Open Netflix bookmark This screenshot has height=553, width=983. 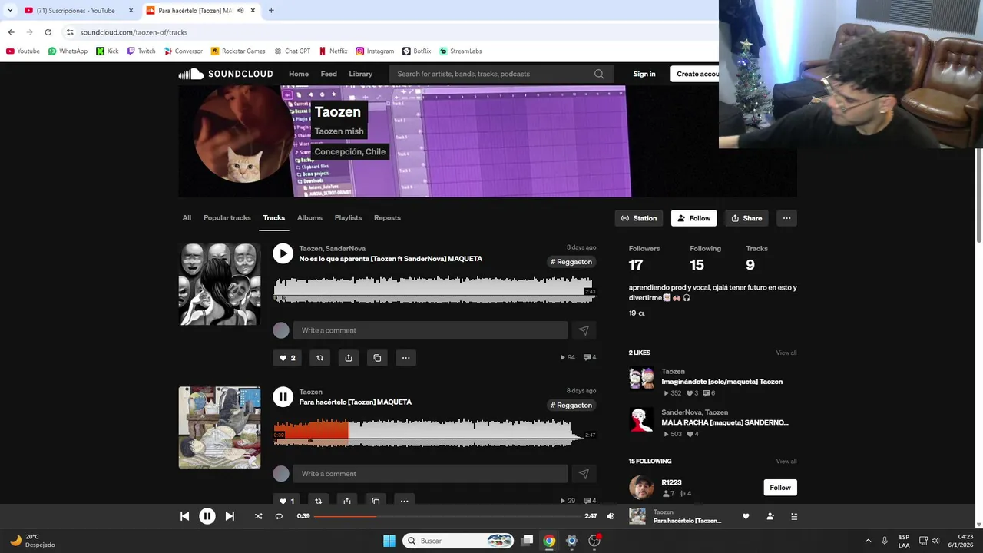coord(333,51)
